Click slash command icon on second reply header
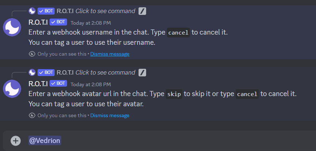The width and height of the screenshot is (316, 151). [x=142, y=72]
